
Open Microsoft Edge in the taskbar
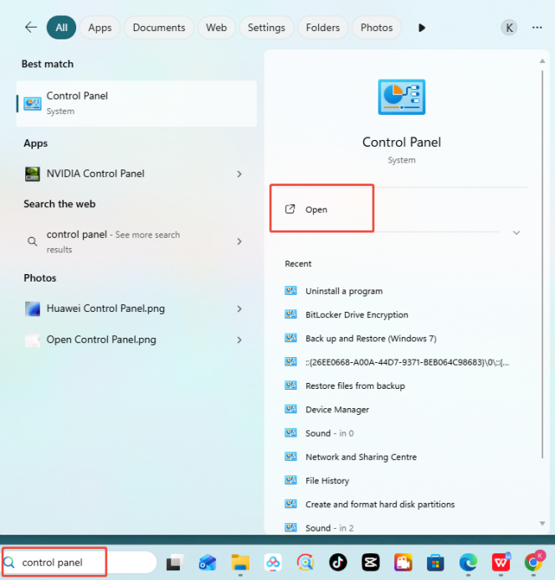[468, 562]
